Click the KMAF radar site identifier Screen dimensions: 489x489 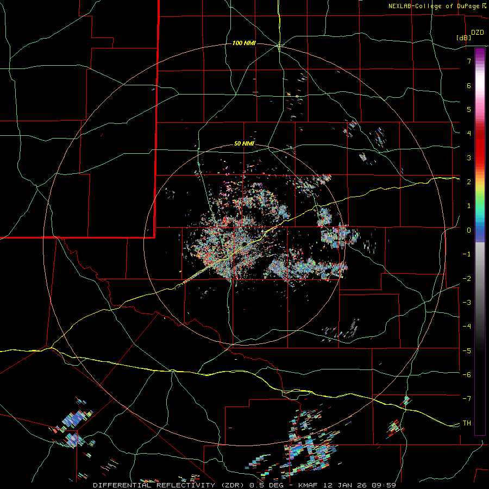pos(309,485)
